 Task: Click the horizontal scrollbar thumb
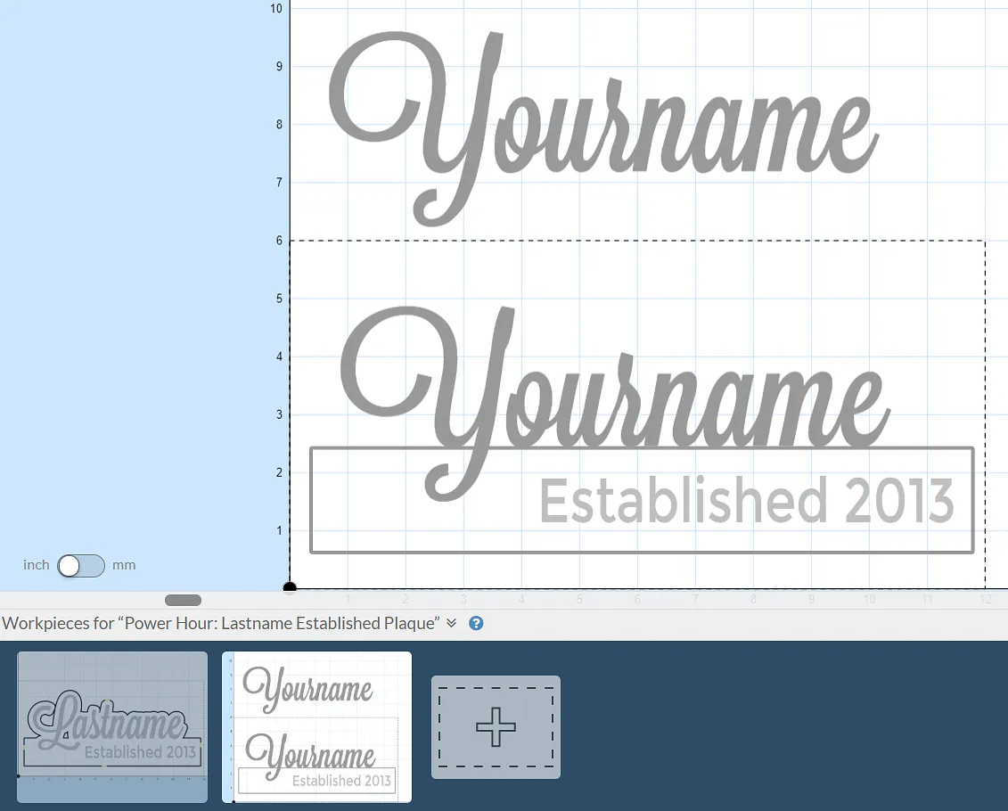point(183,601)
